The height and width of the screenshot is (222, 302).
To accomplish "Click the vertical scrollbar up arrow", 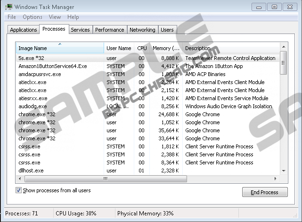I will (283, 46).
